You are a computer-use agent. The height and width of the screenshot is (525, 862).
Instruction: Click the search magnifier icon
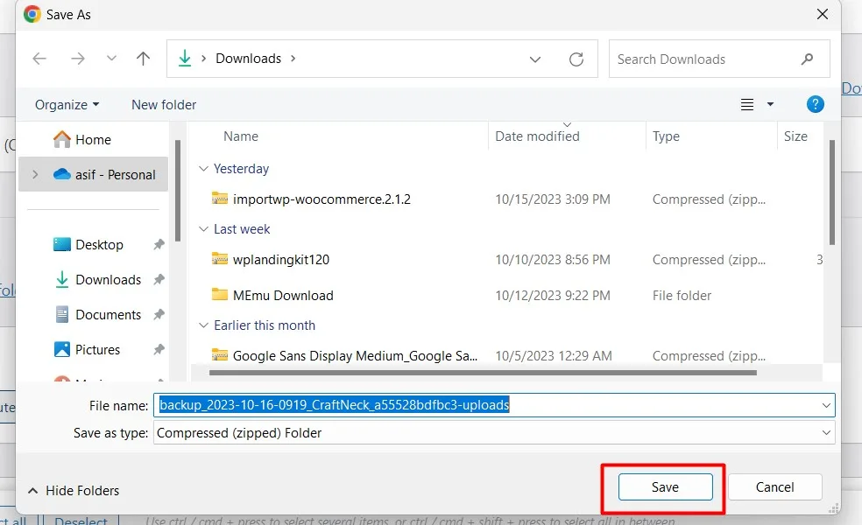tap(807, 59)
